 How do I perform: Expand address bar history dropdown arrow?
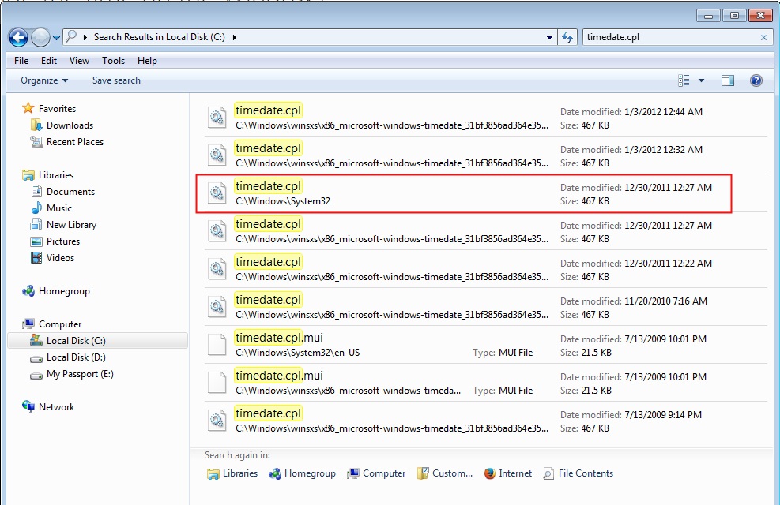[549, 38]
